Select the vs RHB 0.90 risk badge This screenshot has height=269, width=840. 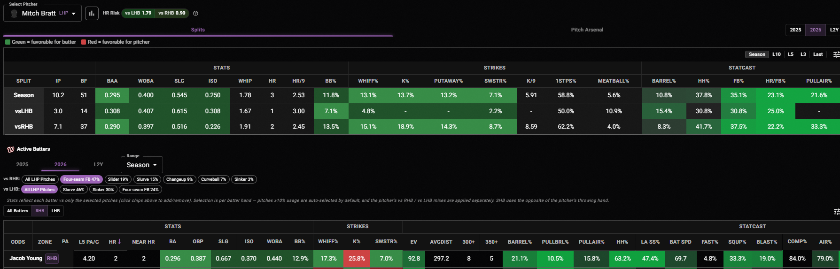(172, 13)
